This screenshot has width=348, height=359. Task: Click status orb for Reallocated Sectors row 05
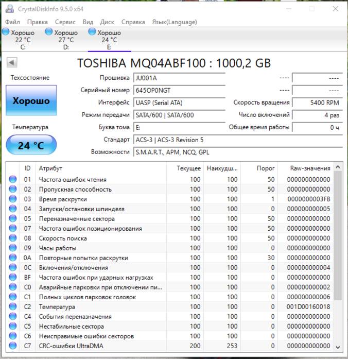pyautogui.click(x=13, y=219)
